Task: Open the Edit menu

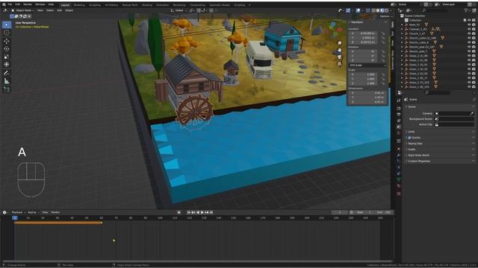Action: [17, 4]
